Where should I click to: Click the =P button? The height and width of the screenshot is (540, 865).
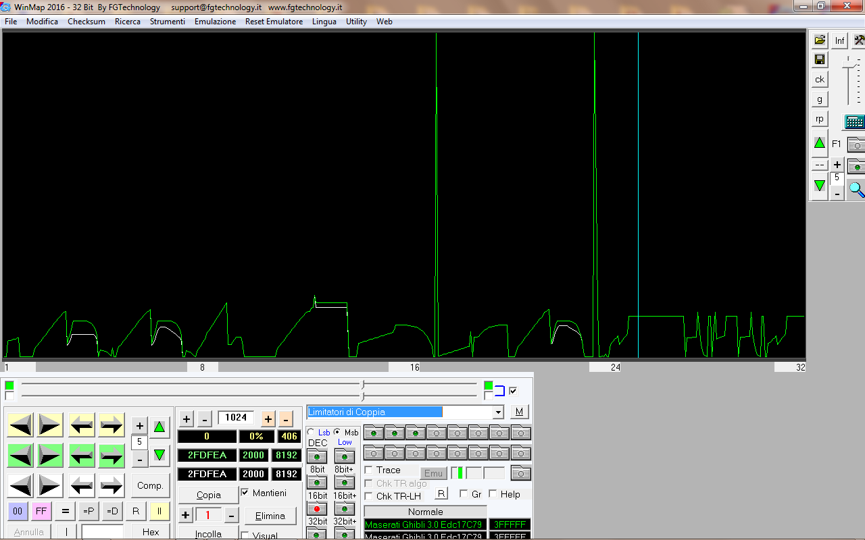tap(89, 511)
